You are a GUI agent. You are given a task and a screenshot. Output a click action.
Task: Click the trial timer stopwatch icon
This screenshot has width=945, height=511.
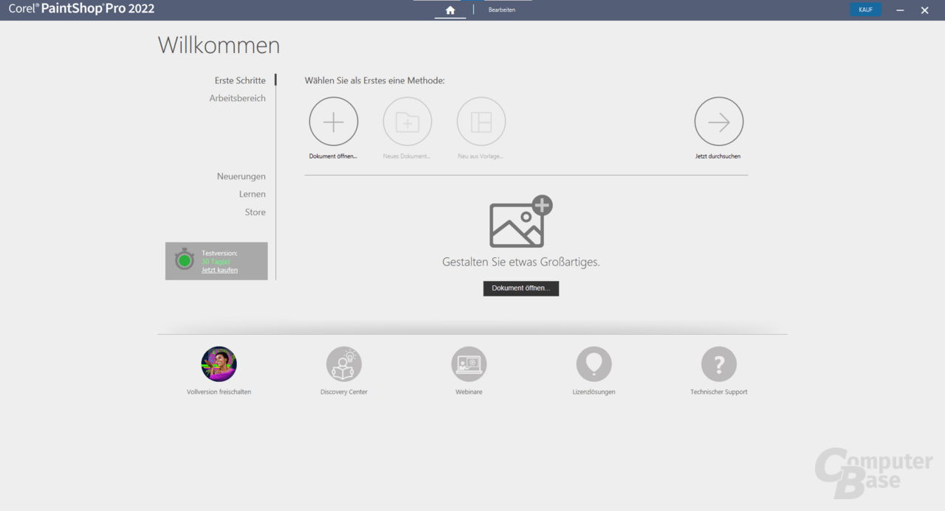(x=184, y=260)
